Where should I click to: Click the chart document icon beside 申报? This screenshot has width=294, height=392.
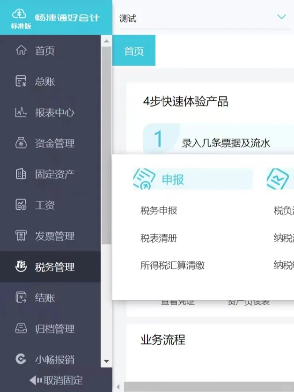click(x=278, y=179)
